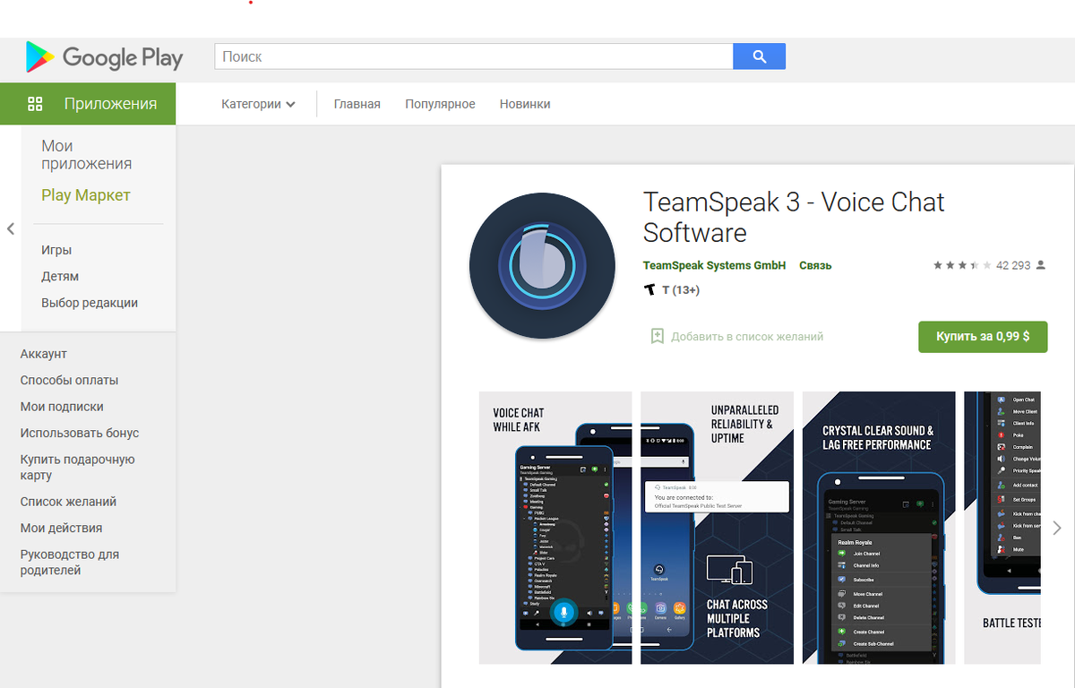This screenshot has height=688, width=1075.
Task: Open Выбор редакции section
Action: click(x=90, y=303)
